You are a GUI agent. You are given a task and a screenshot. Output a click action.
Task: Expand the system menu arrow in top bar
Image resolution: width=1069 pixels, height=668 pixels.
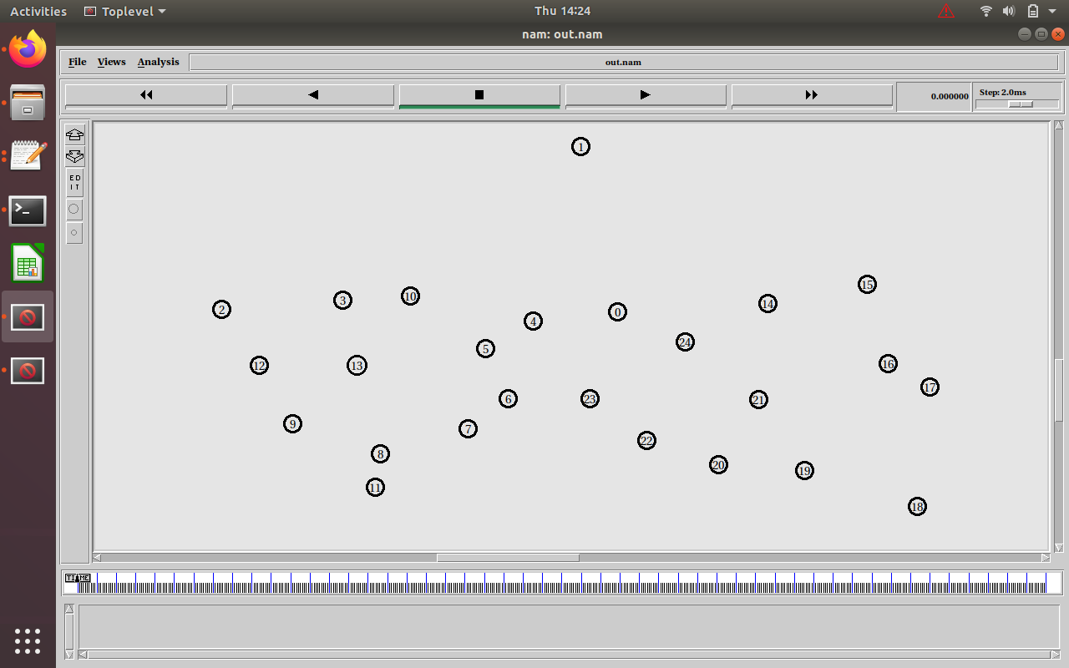pyautogui.click(x=1052, y=12)
